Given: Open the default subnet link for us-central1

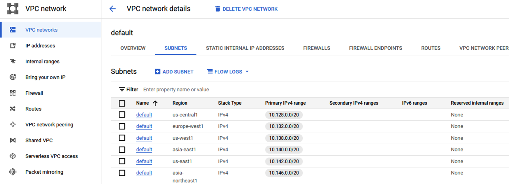Looking at the screenshot, I should pyautogui.click(x=144, y=115).
